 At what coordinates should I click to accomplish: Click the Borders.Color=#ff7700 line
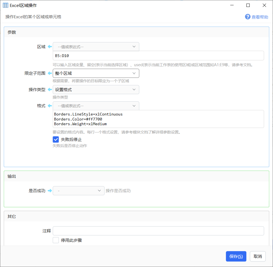click(78, 119)
